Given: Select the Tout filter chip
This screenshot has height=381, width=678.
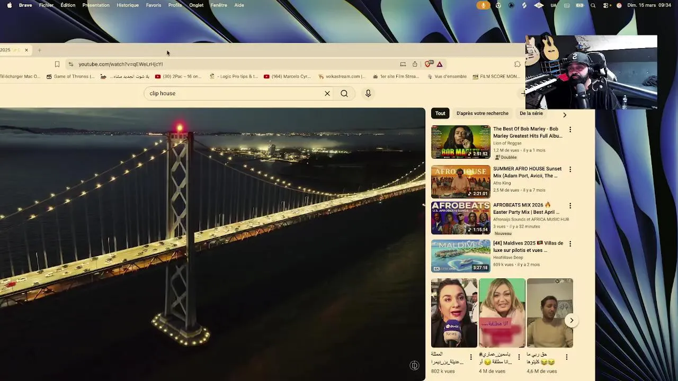Looking at the screenshot, I should pyautogui.click(x=440, y=113).
